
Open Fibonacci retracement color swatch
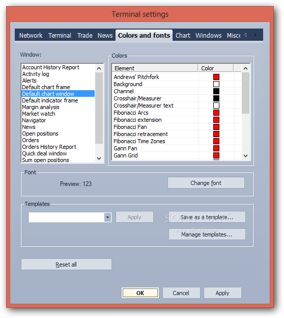click(216, 134)
